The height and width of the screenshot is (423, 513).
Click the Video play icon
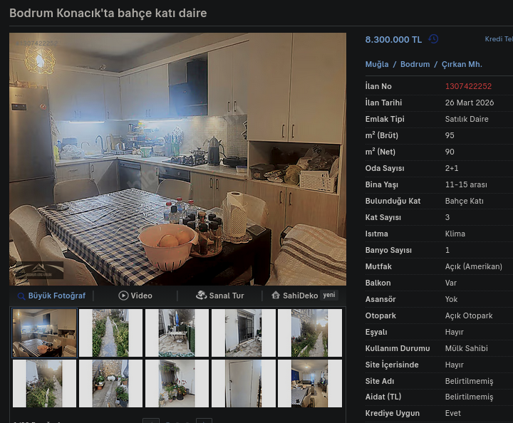pos(123,296)
